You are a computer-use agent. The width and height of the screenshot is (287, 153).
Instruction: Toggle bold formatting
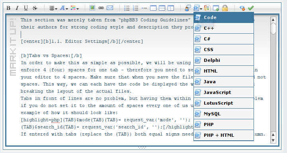pos(8,8)
